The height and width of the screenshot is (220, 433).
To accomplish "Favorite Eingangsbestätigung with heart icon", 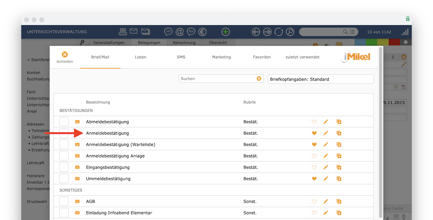I will (314, 167).
